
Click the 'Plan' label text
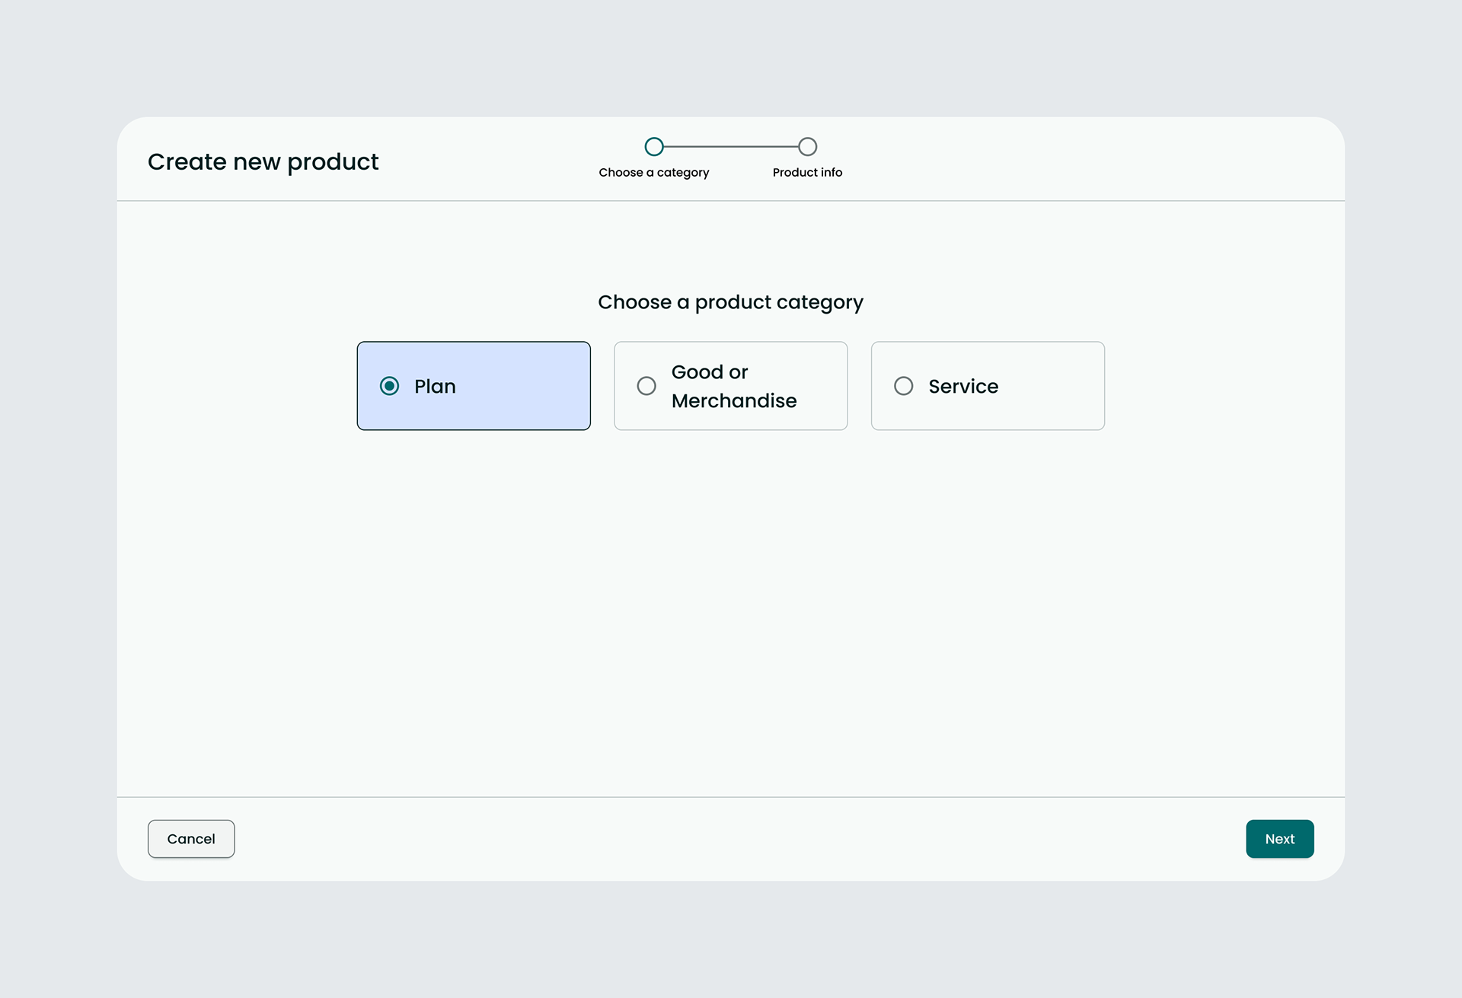[x=435, y=387]
